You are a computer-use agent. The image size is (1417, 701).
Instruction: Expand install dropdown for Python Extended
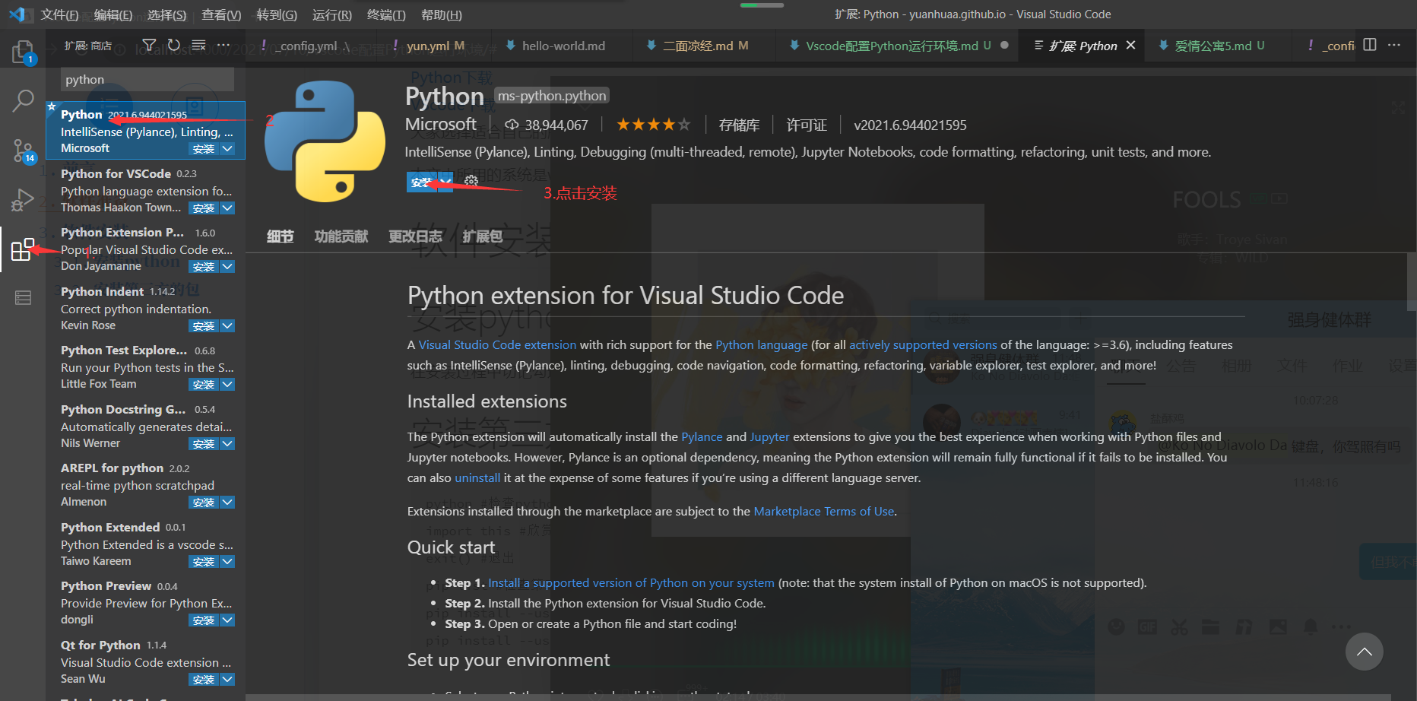tap(227, 562)
